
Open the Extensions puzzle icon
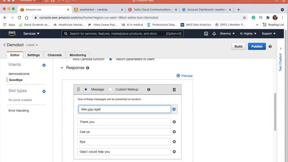(268, 18)
